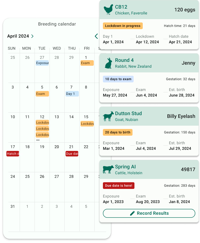Click the Breeding calendar heading
This screenshot has height=243, width=200.
(57, 24)
